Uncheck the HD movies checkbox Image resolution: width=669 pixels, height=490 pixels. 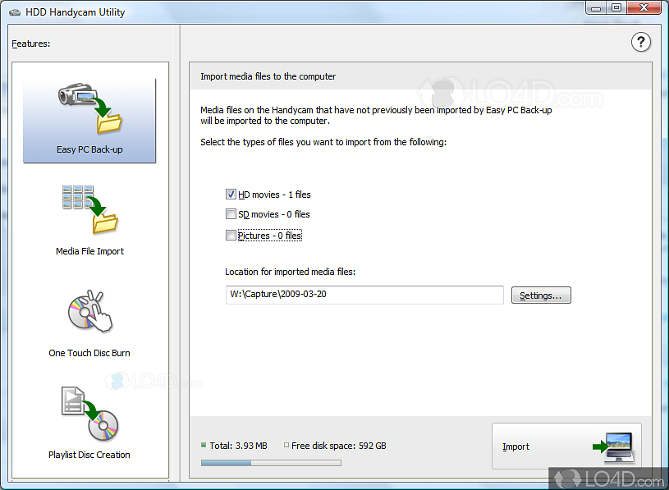231,195
